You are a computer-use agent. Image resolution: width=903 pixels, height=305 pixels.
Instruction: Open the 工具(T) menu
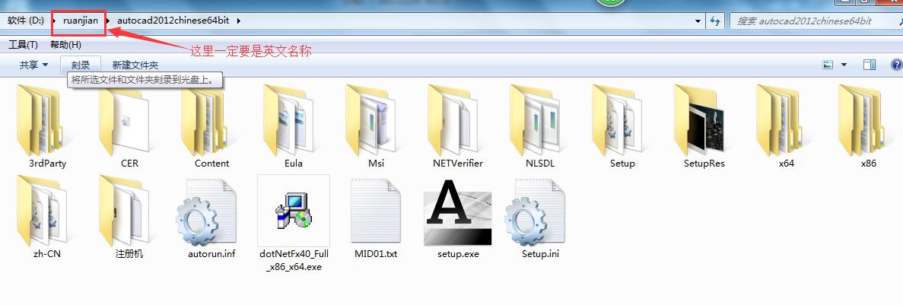point(23,44)
